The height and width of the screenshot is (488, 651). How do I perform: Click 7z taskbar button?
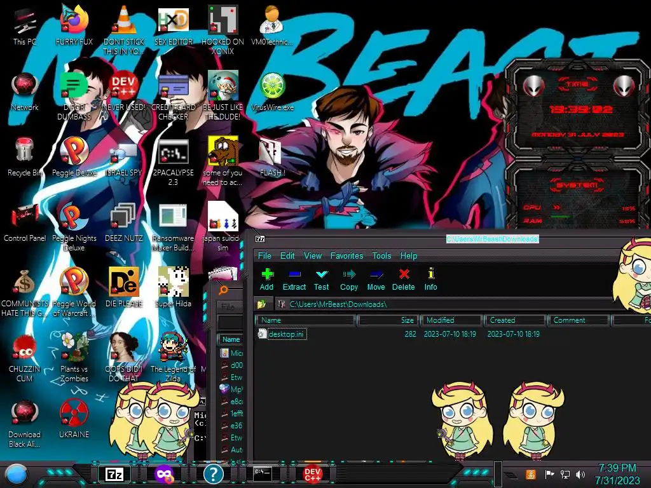[x=114, y=474]
